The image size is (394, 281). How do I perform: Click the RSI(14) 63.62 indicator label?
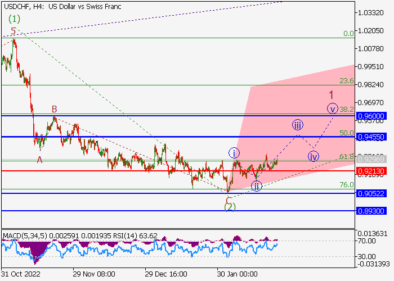click(135, 236)
